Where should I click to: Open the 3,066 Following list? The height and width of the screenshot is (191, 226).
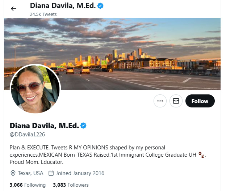click(x=28, y=185)
